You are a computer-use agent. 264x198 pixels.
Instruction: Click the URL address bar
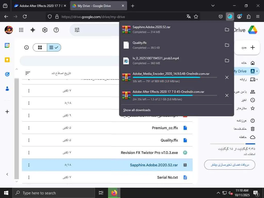(x=122, y=17)
